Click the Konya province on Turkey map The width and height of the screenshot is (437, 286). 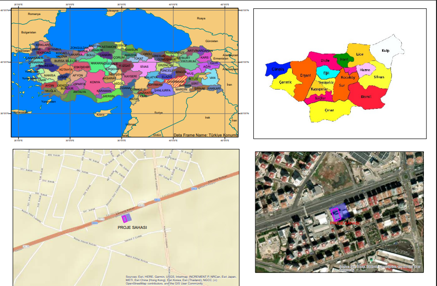point(95,82)
